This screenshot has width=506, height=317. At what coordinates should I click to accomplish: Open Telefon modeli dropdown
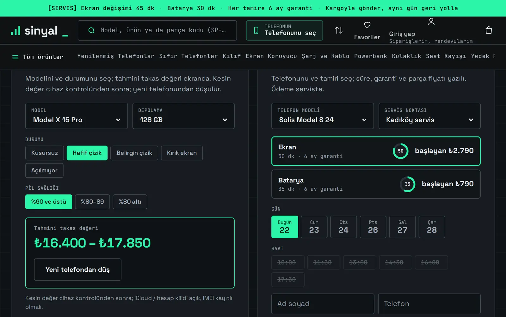pos(323,116)
